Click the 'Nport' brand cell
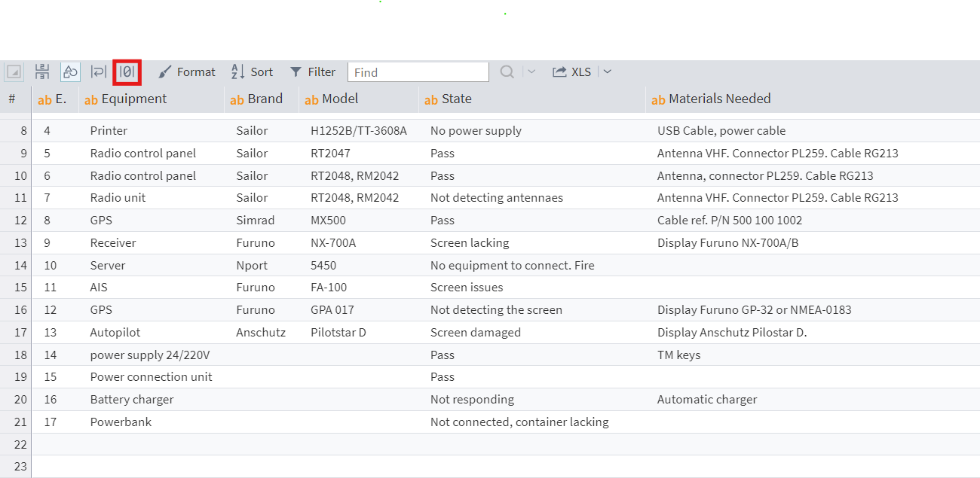 click(x=252, y=266)
